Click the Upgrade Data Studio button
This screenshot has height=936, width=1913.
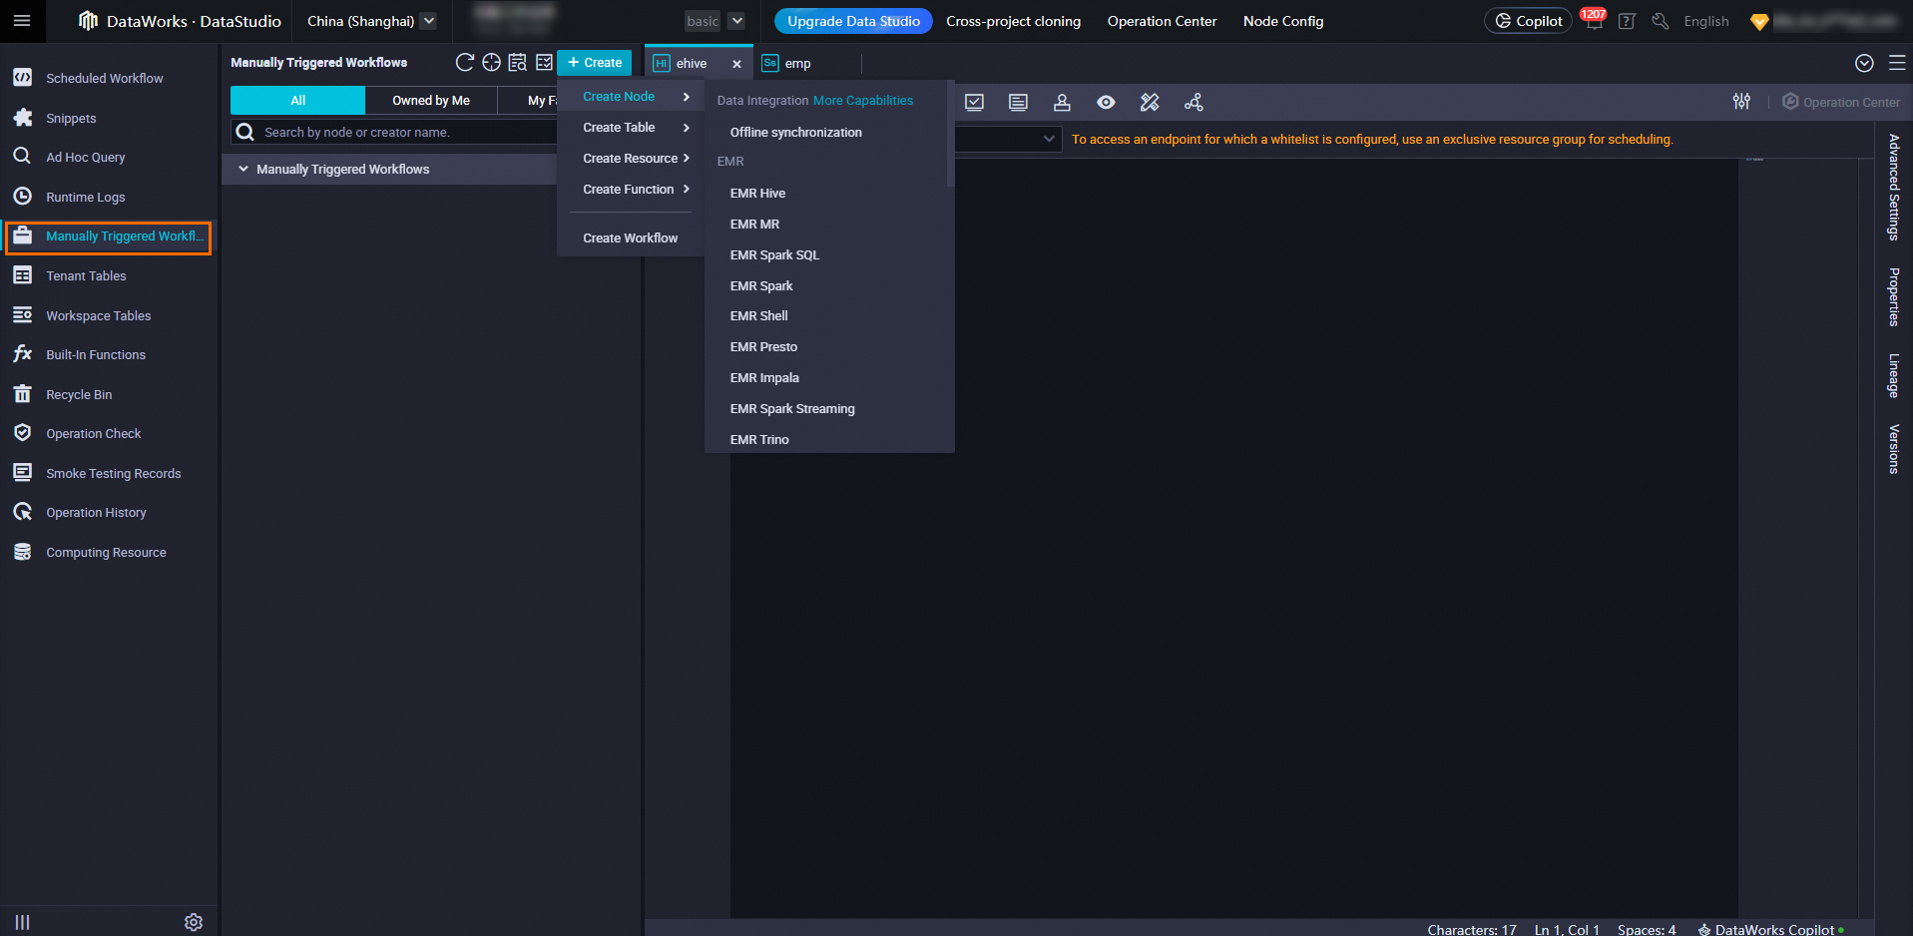click(853, 21)
